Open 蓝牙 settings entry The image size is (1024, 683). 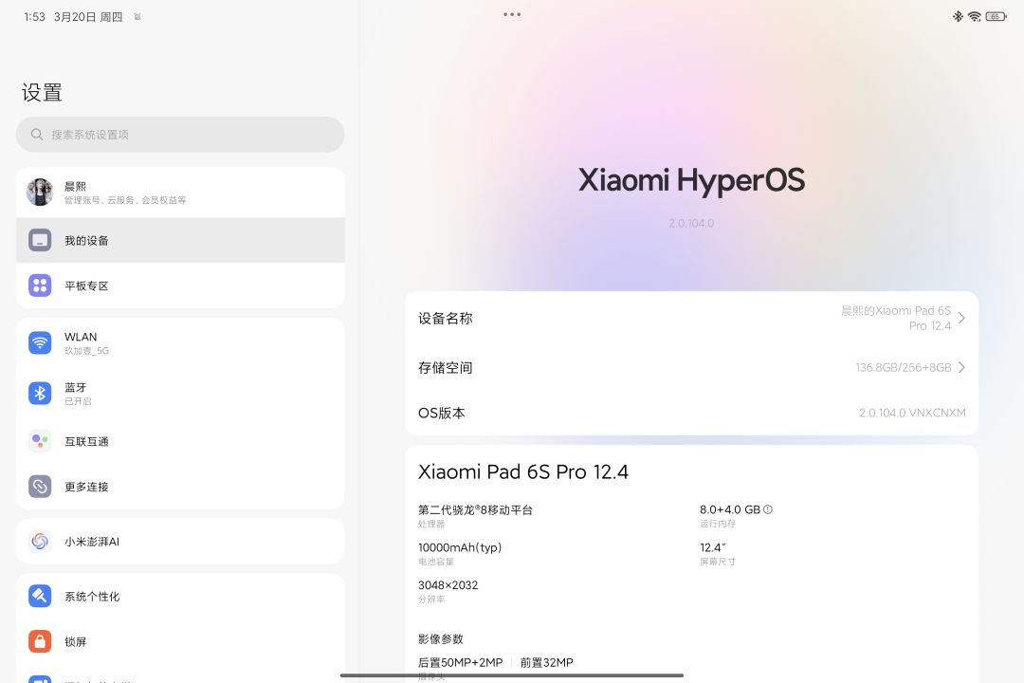(x=180, y=394)
